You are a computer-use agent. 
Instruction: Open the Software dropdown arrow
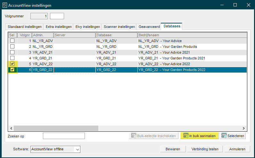click(78, 149)
